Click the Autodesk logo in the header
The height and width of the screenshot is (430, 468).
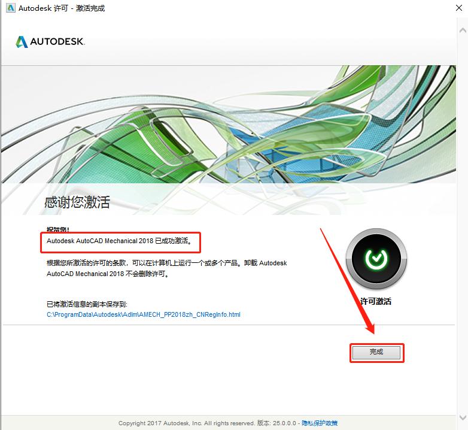coord(50,41)
